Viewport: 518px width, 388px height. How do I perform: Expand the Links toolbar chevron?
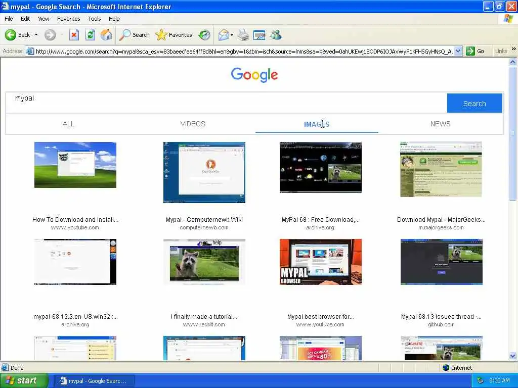coord(514,49)
